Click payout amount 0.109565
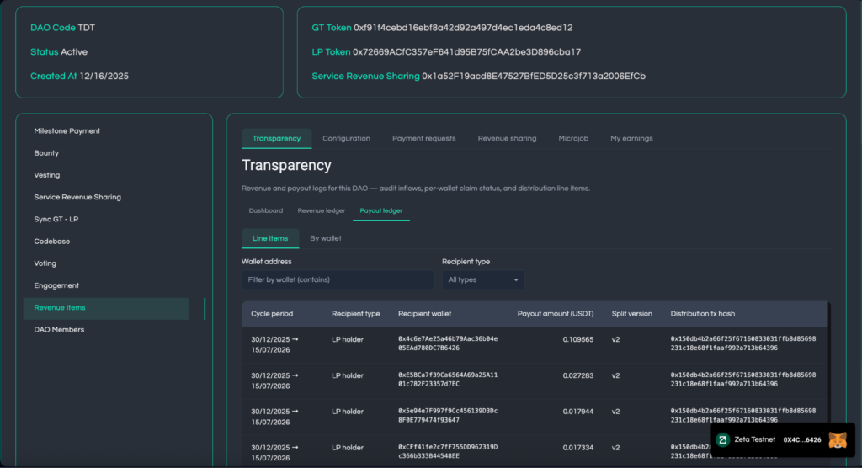 [577, 340]
